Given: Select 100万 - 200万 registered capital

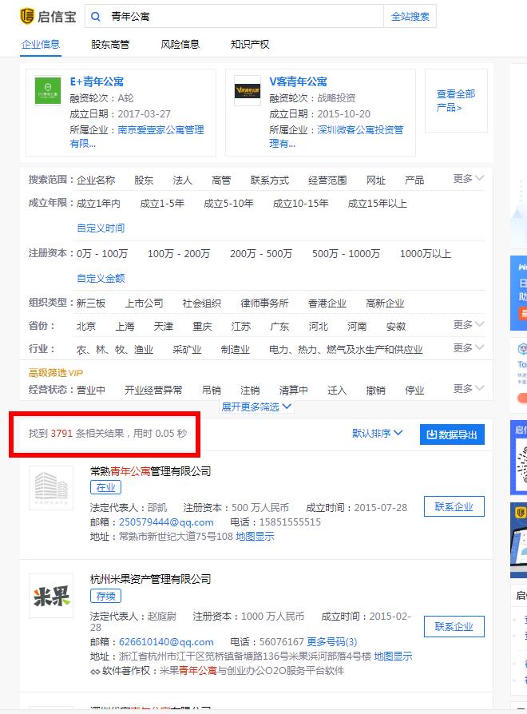Looking at the screenshot, I should click(179, 253).
